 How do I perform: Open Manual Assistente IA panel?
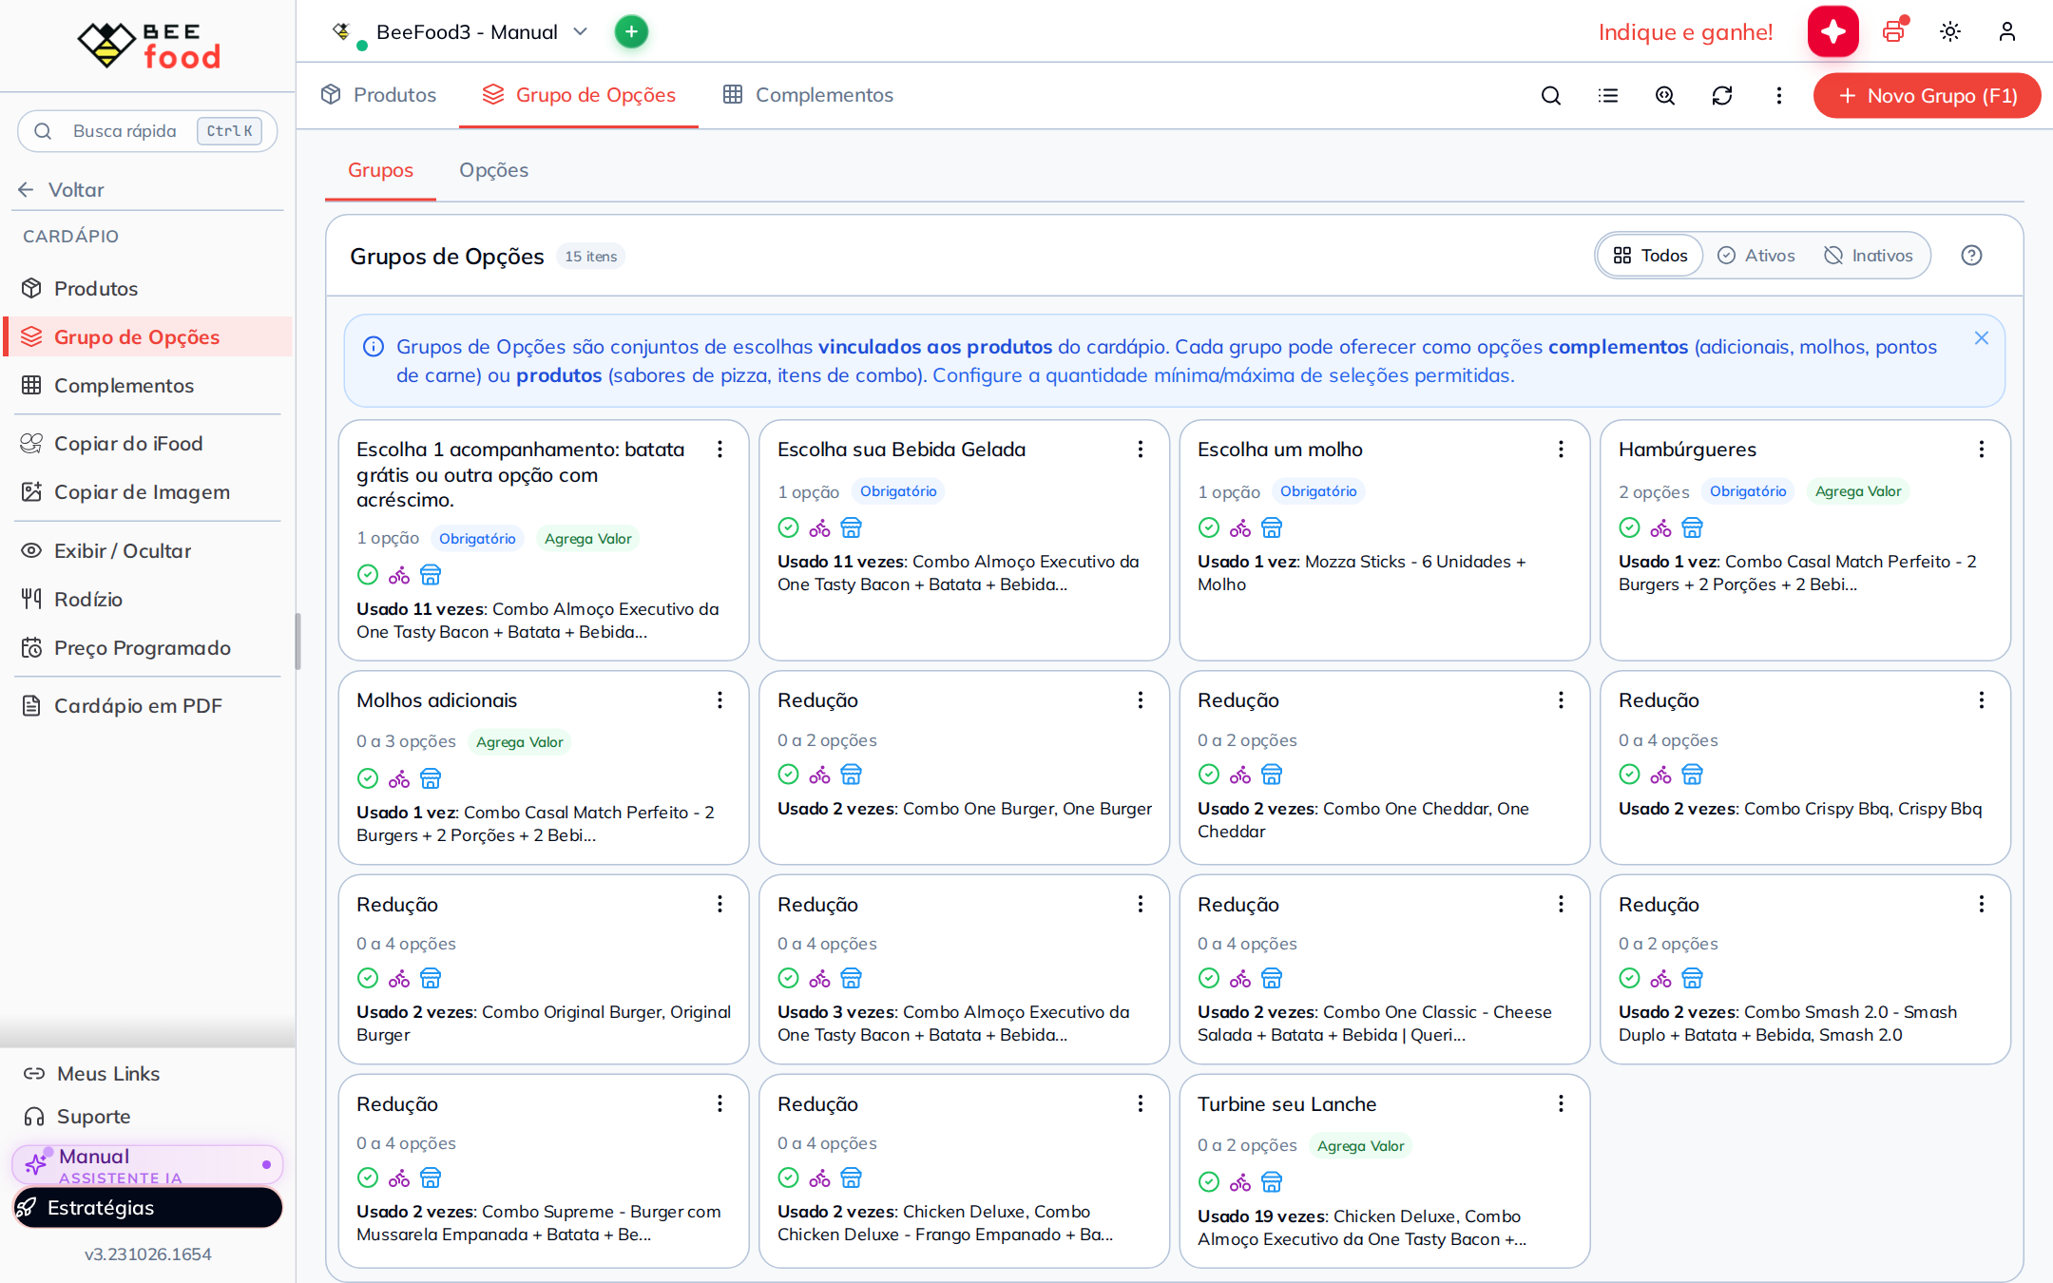(148, 1165)
